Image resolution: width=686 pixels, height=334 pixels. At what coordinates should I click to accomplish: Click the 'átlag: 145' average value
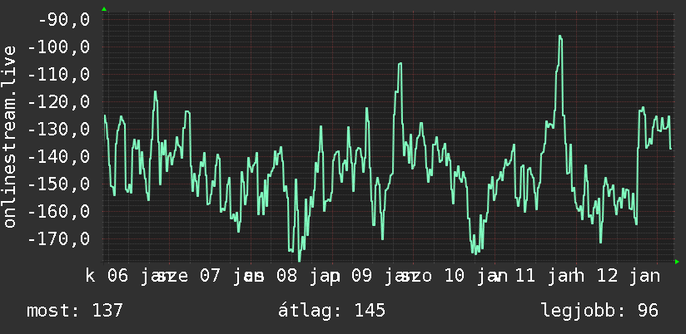(x=331, y=311)
